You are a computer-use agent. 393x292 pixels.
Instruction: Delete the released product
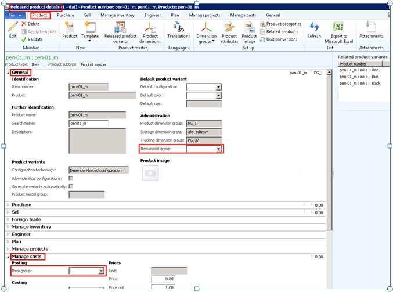(31, 24)
